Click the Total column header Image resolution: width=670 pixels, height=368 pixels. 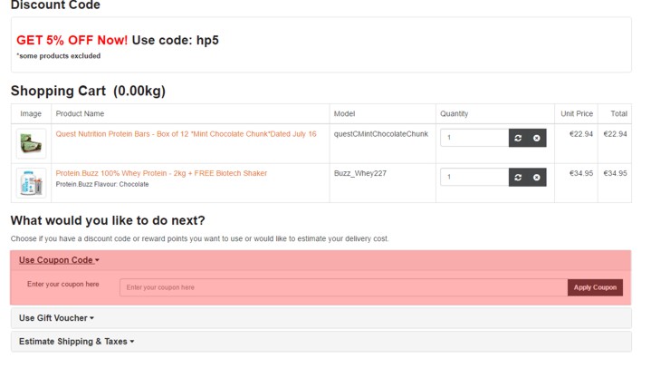tap(618, 114)
